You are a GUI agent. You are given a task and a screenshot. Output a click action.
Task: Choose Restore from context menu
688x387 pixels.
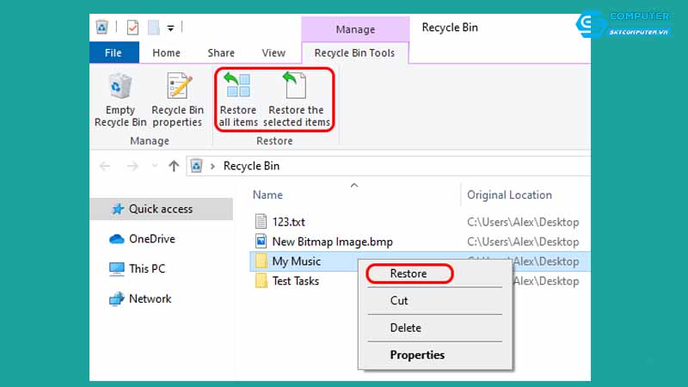408,273
